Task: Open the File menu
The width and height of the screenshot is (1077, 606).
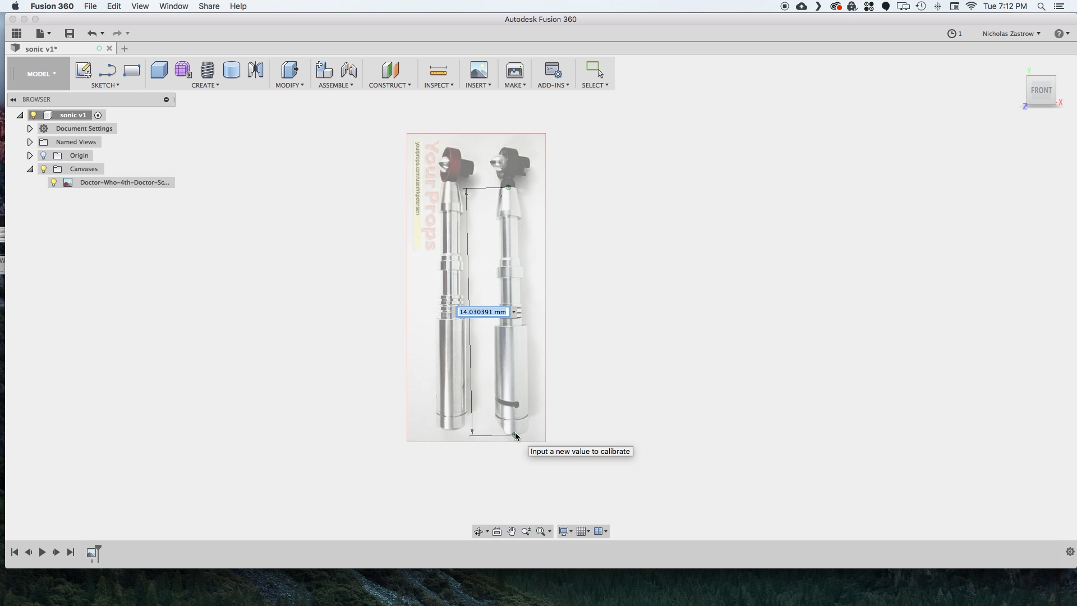Action: [90, 6]
